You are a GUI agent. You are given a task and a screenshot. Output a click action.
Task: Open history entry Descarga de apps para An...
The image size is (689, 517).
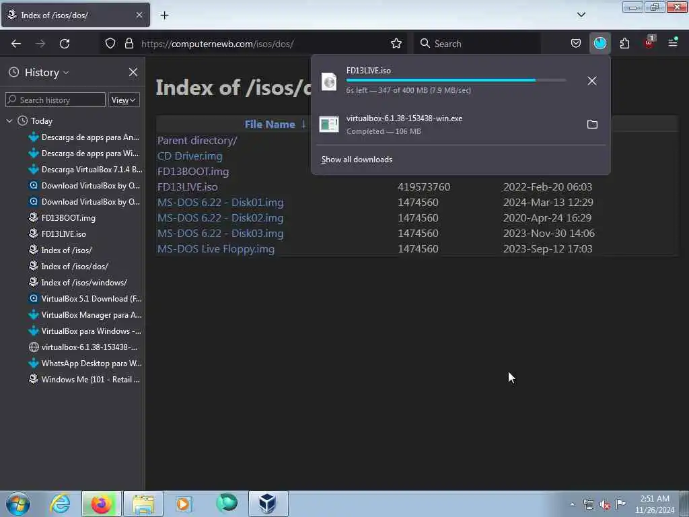85,137
